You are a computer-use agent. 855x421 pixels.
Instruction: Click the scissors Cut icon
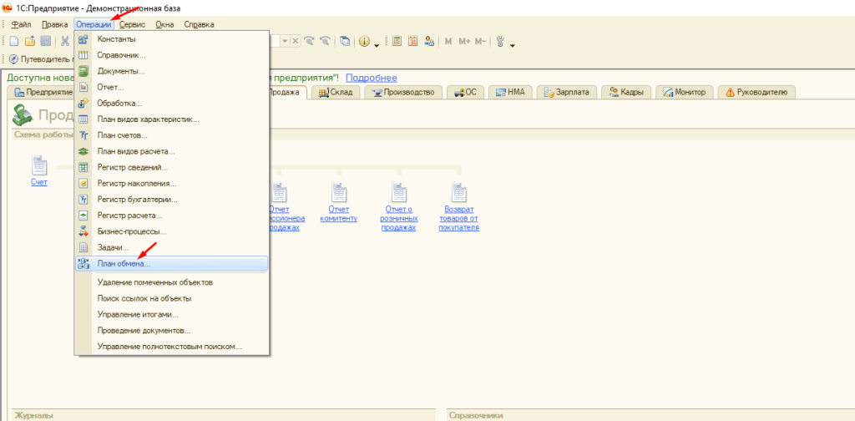64,41
